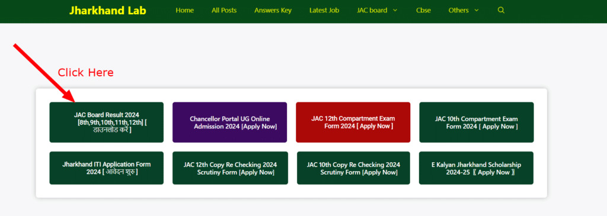Image resolution: width=607 pixels, height=216 pixels.
Task: Select the Others menu label
Action: (458, 11)
